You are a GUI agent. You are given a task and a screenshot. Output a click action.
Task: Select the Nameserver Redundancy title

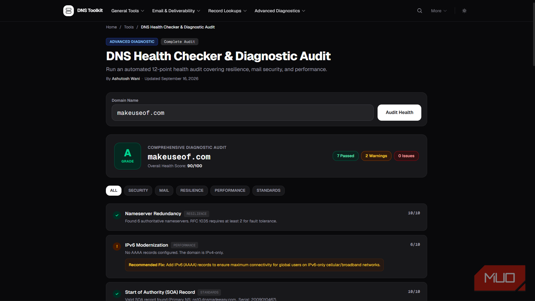pyautogui.click(x=153, y=214)
